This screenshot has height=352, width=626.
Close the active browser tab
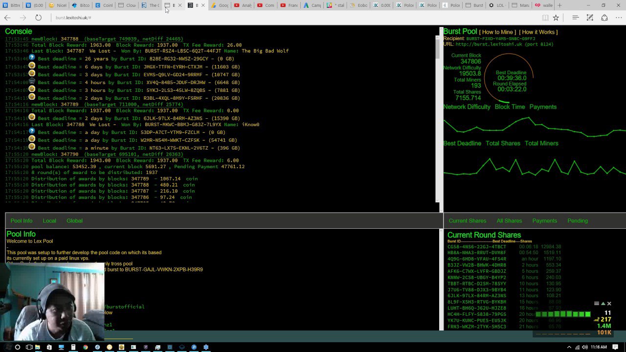tap(203, 5)
